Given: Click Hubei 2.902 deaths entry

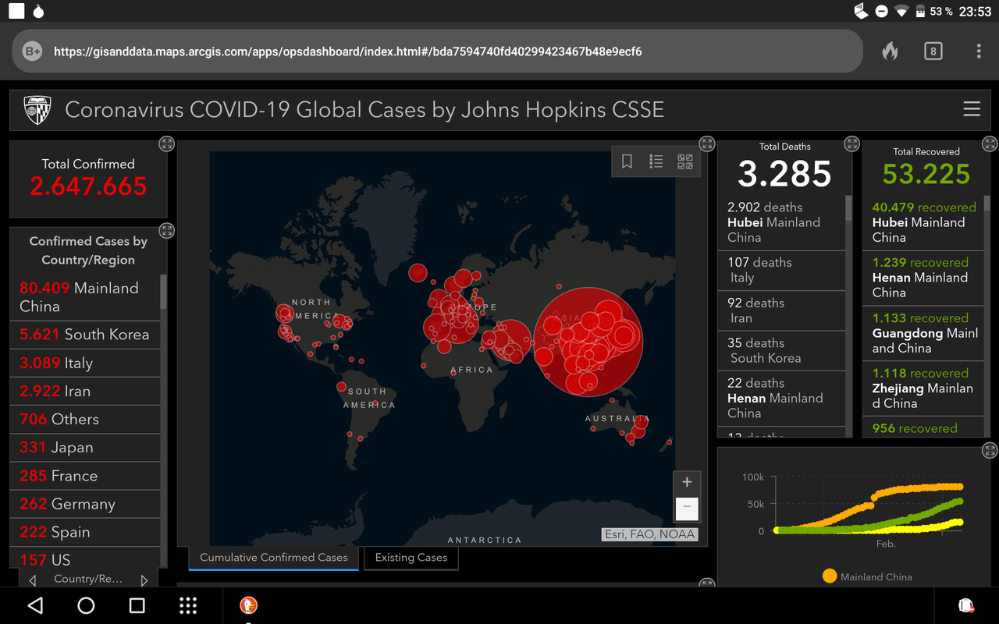Looking at the screenshot, I should click(x=781, y=222).
